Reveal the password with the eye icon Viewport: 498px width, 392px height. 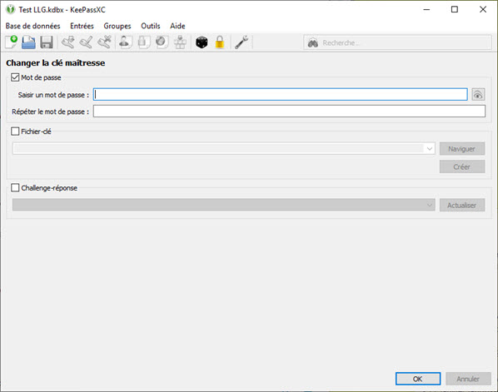click(478, 95)
